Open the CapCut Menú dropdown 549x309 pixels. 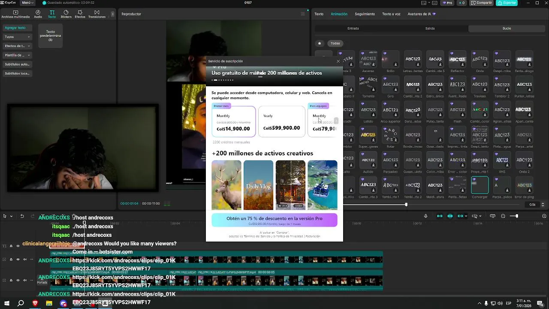point(27,3)
